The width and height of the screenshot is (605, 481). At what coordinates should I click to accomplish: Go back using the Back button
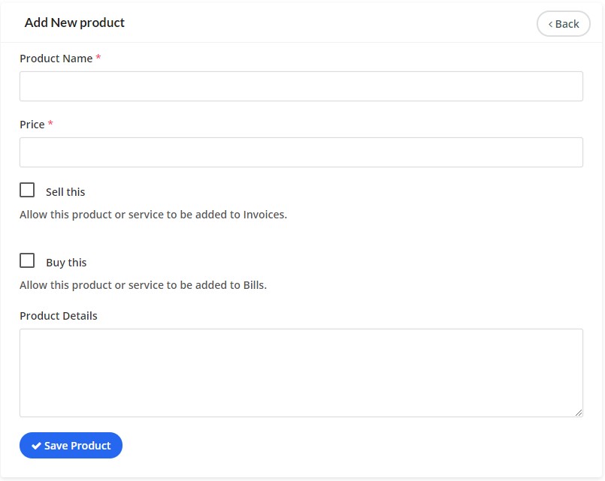tap(563, 24)
